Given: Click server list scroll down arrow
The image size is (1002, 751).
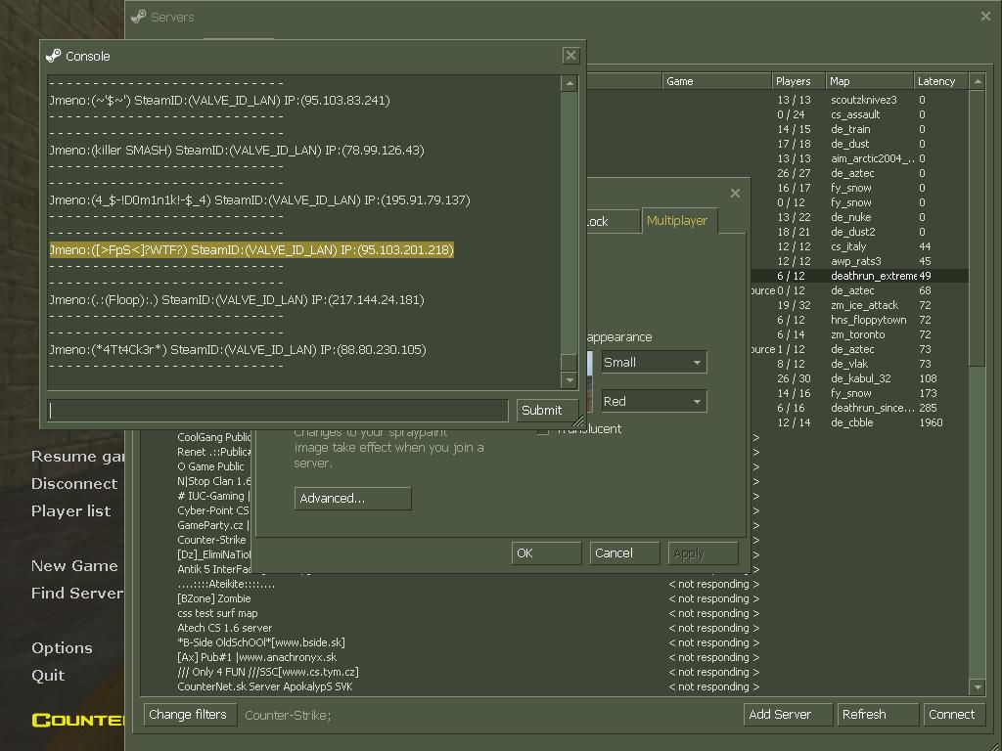Looking at the screenshot, I should coord(977,687).
